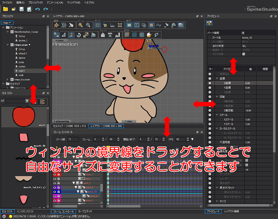Screen dimensions: 278x219
Task: Hide the ear_r layer via eye icon
Action: 55,179
